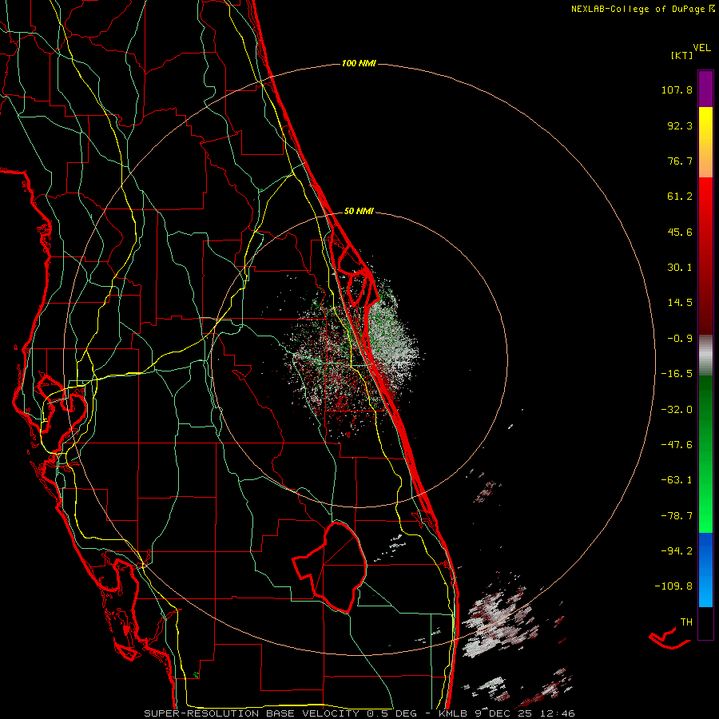Click the 14.5 velocity scale value
The width and height of the screenshot is (719, 719).
pos(680,303)
